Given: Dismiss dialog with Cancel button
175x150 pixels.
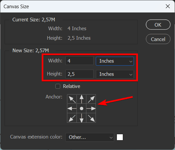Looking at the screenshot, I should click(158, 39).
